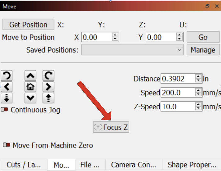This screenshot has height=171, width=221.
Task: Click the jog right arrow icon
Action: tap(48, 86)
